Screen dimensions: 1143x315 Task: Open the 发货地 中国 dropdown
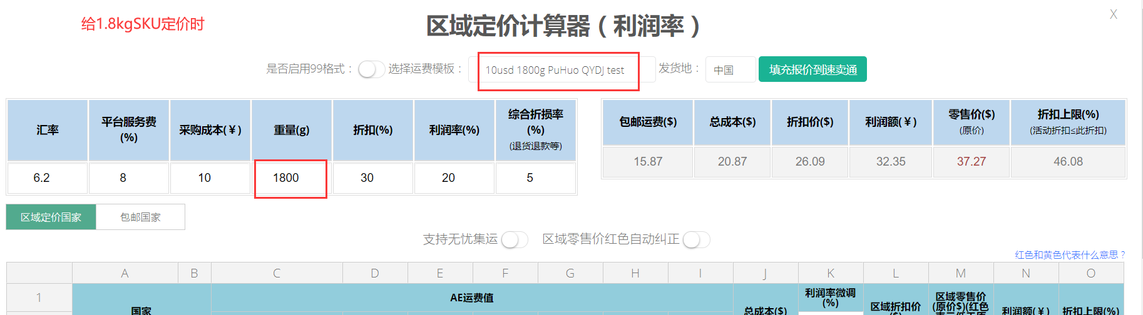(x=730, y=69)
